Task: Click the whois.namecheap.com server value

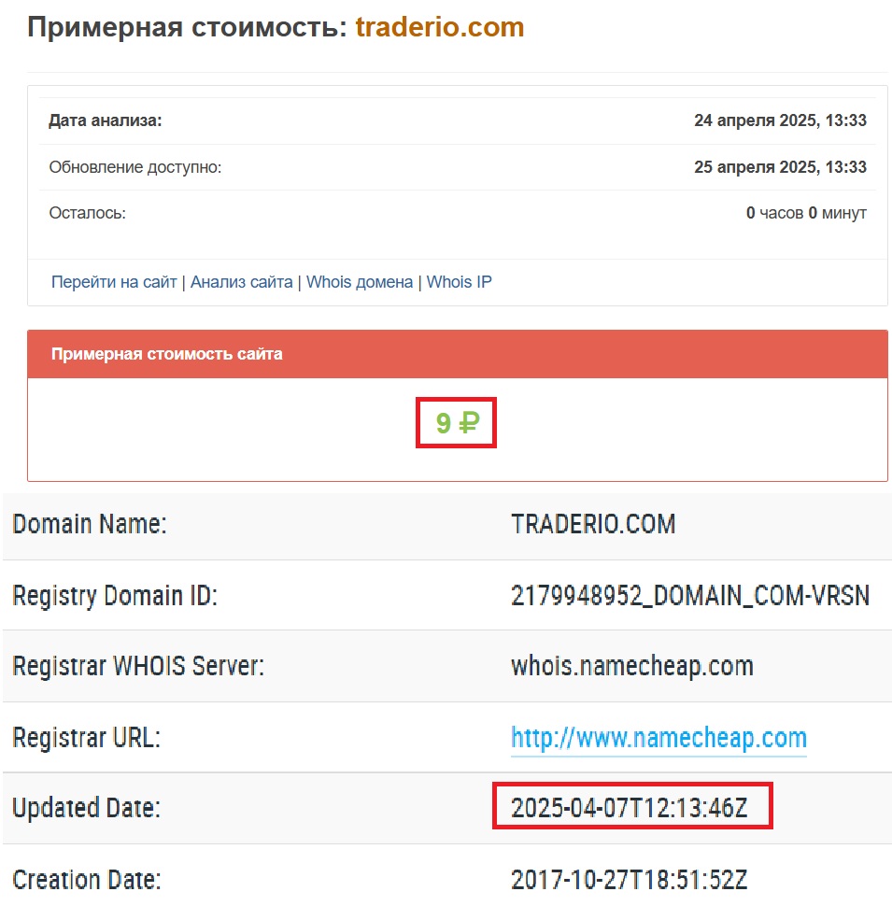Action: click(x=632, y=667)
